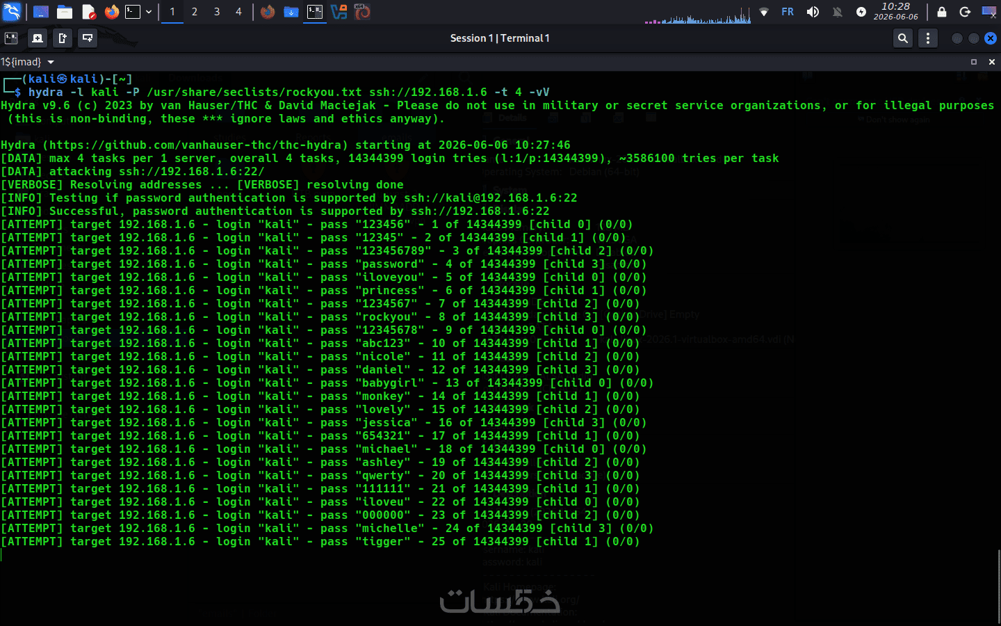Click attempt line with pass "123456"
This screenshot has height=626, width=1001.
[317, 225]
